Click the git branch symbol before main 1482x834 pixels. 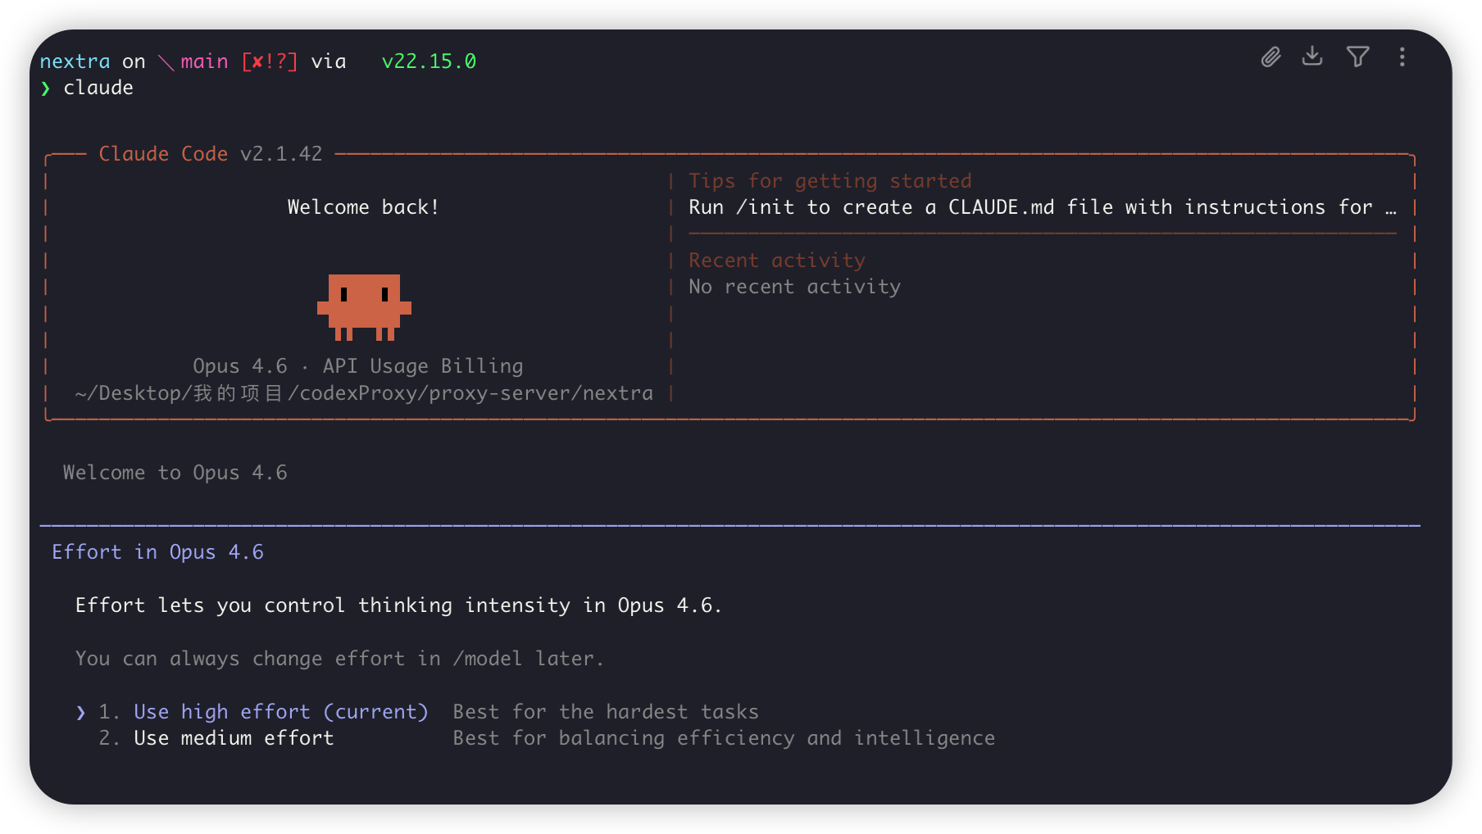tap(166, 62)
